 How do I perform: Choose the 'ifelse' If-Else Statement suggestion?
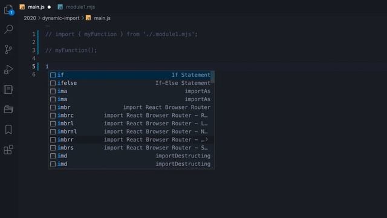click(132, 83)
